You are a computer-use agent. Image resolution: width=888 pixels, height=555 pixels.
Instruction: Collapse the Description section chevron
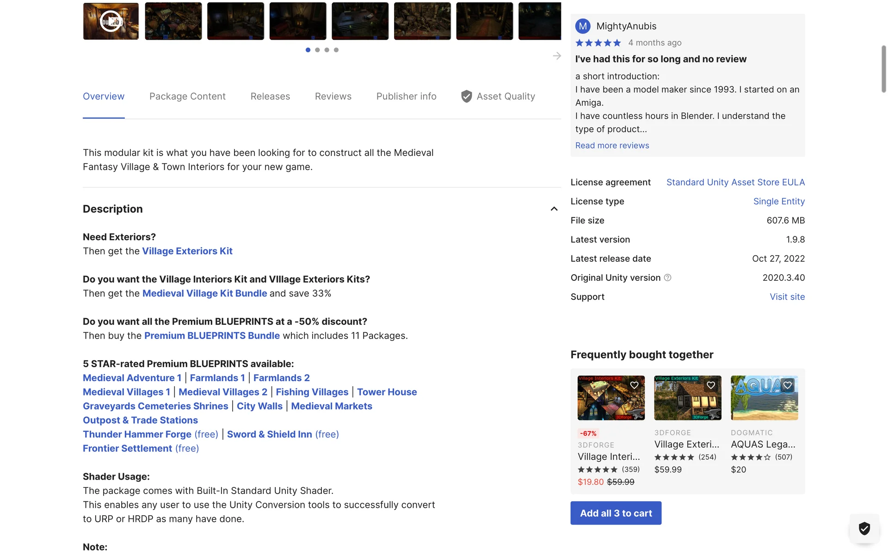[x=554, y=209]
